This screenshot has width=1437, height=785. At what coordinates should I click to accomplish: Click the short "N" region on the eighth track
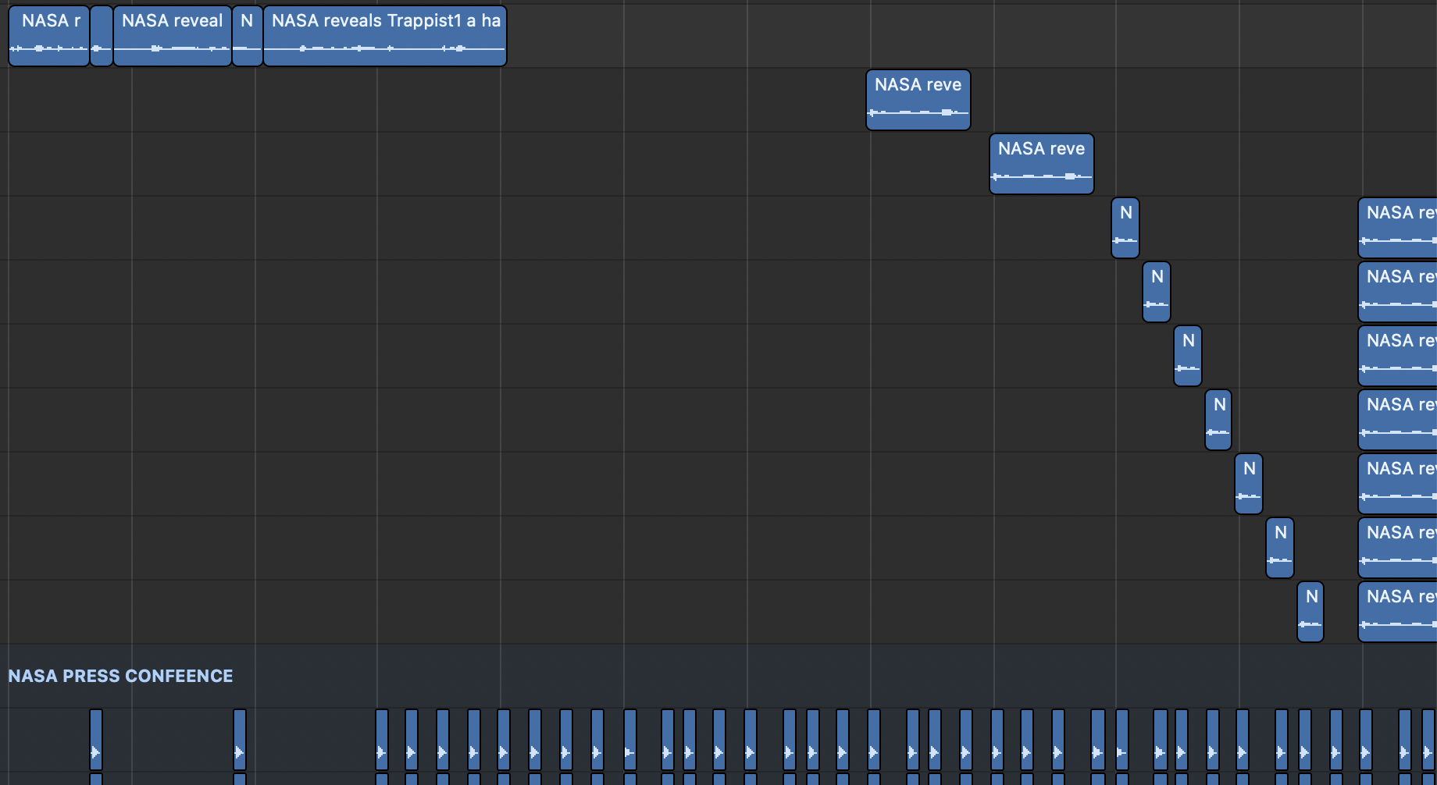[1248, 484]
